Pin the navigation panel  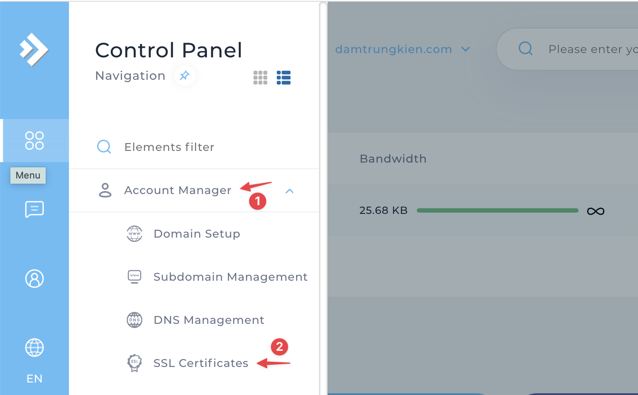pos(185,75)
